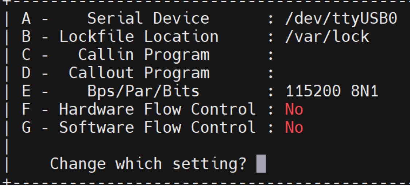Select the Hardware Flow Control label
Screen dimensions: 410x187
[157, 110]
